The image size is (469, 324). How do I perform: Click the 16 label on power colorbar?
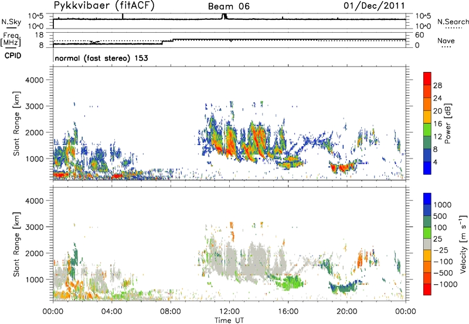[x=437, y=123]
